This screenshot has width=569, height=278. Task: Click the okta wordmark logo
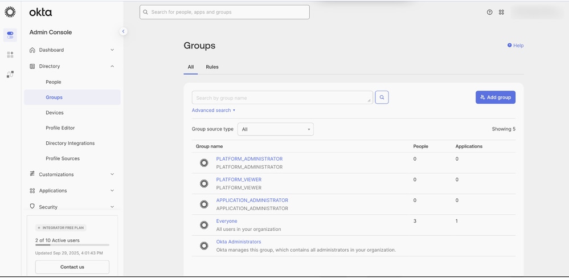pos(40,13)
